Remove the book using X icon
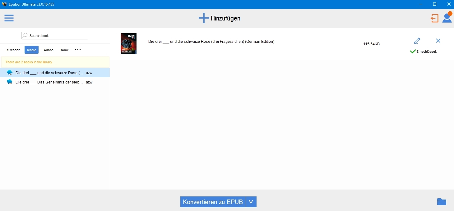 coord(438,41)
